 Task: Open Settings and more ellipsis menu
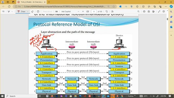pos(166,7)
